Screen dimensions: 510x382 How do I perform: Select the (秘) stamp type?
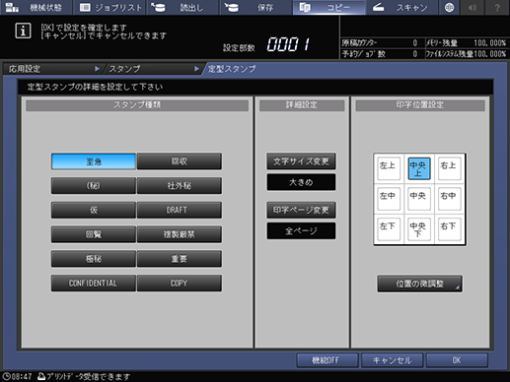[x=94, y=186]
